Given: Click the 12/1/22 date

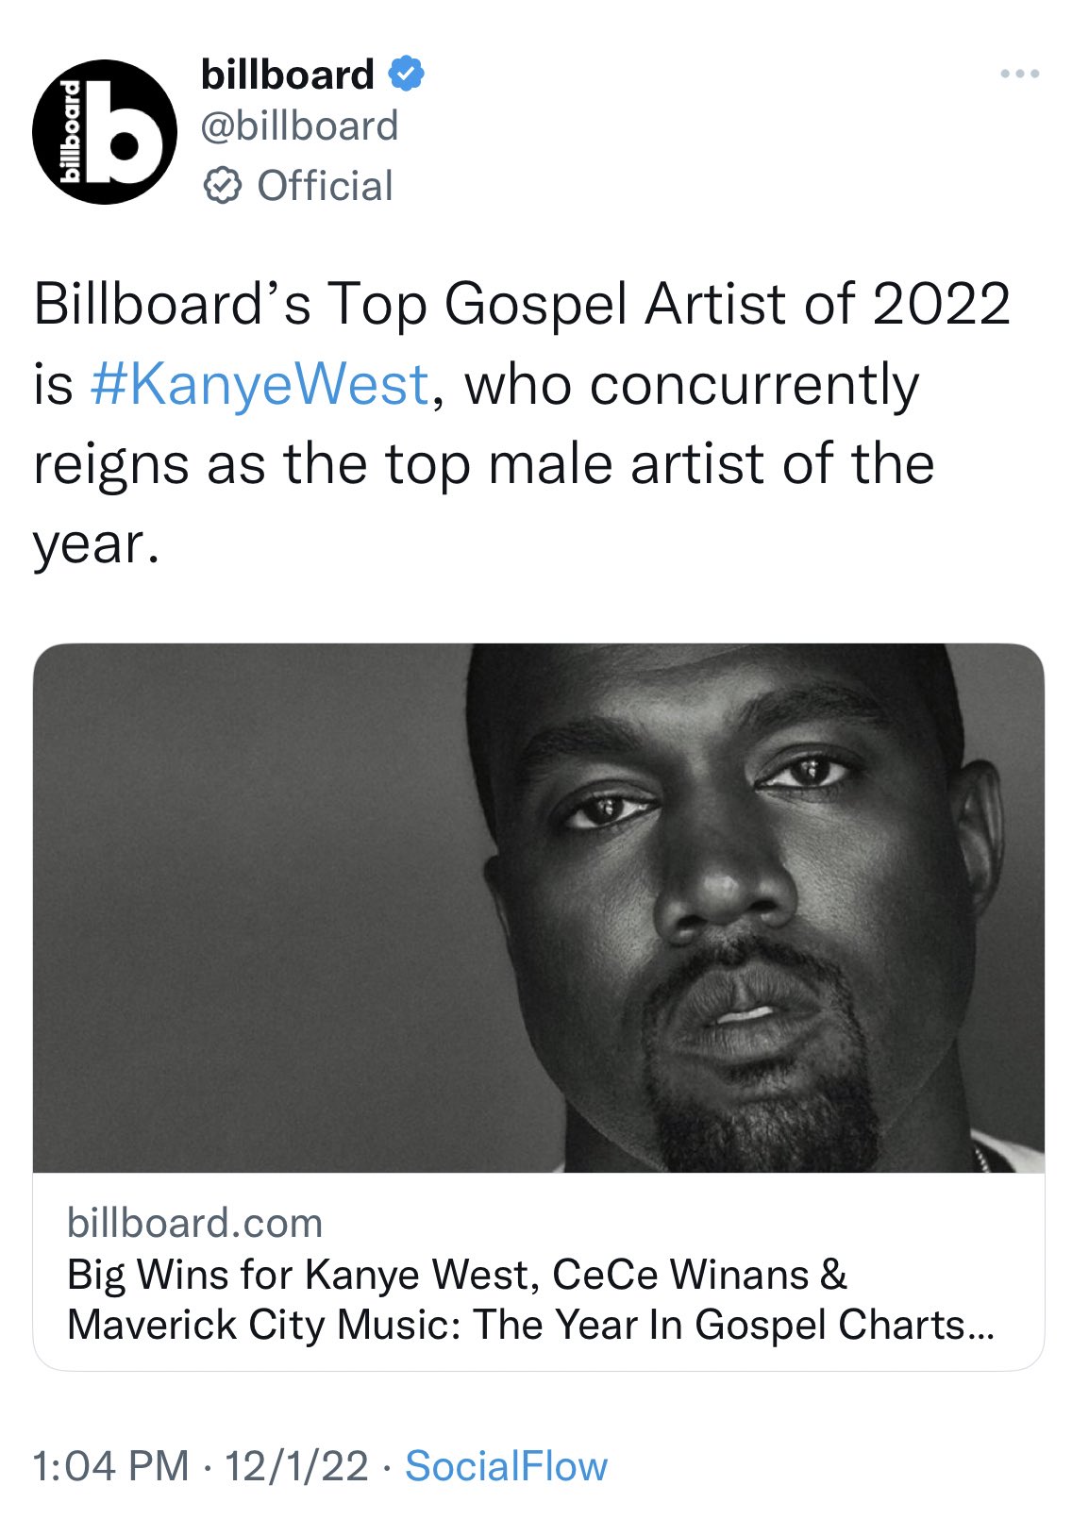Looking at the screenshot, I should [296, 1466].
